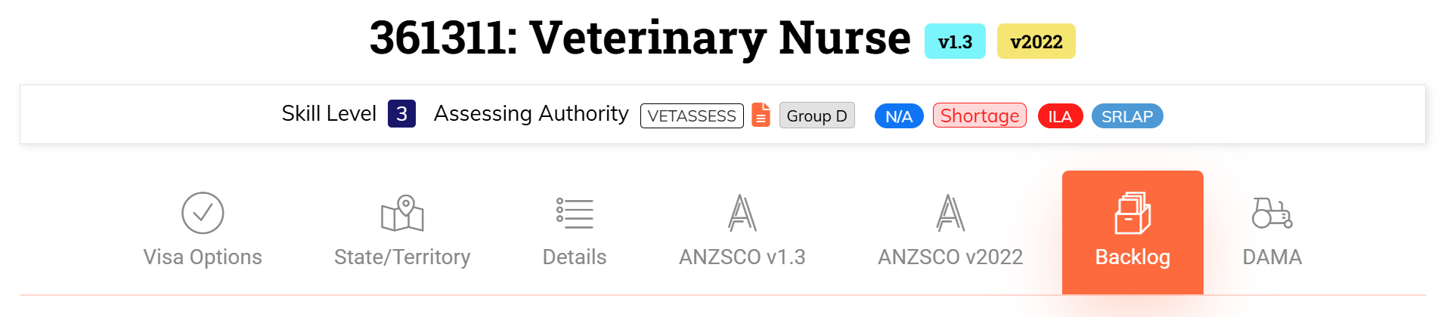Select the Details tab label
The image size is (1447, 317).
[x=575, y=257]
